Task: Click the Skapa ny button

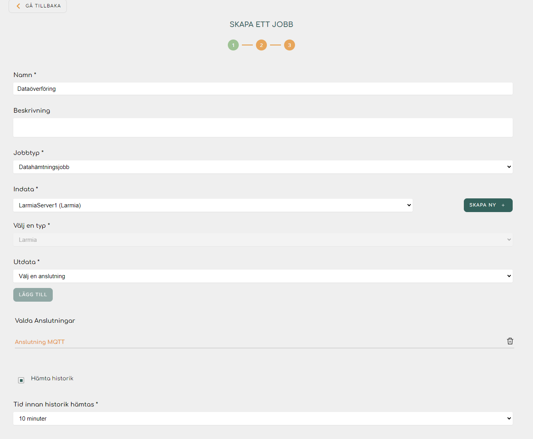Action: pyautogui.click(x=488, y=205)
